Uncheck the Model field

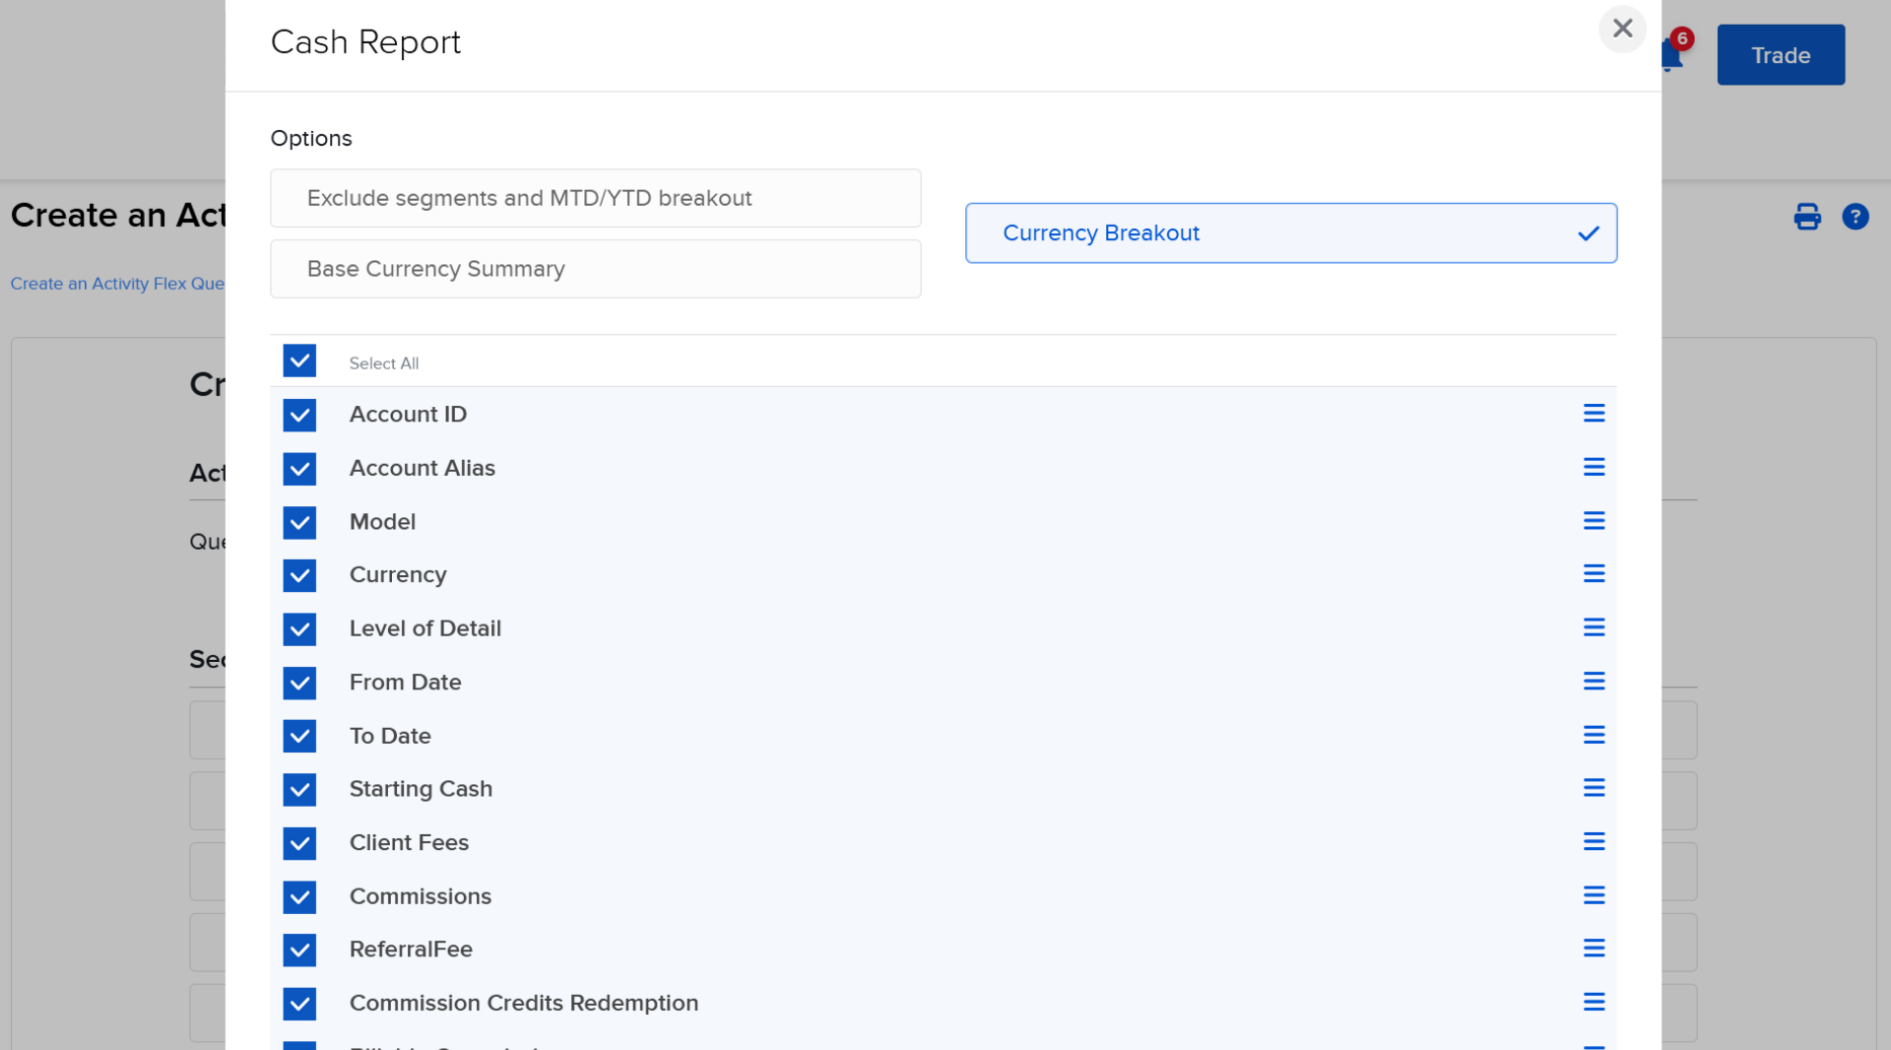pyautogui.click(x=299, y=522)
